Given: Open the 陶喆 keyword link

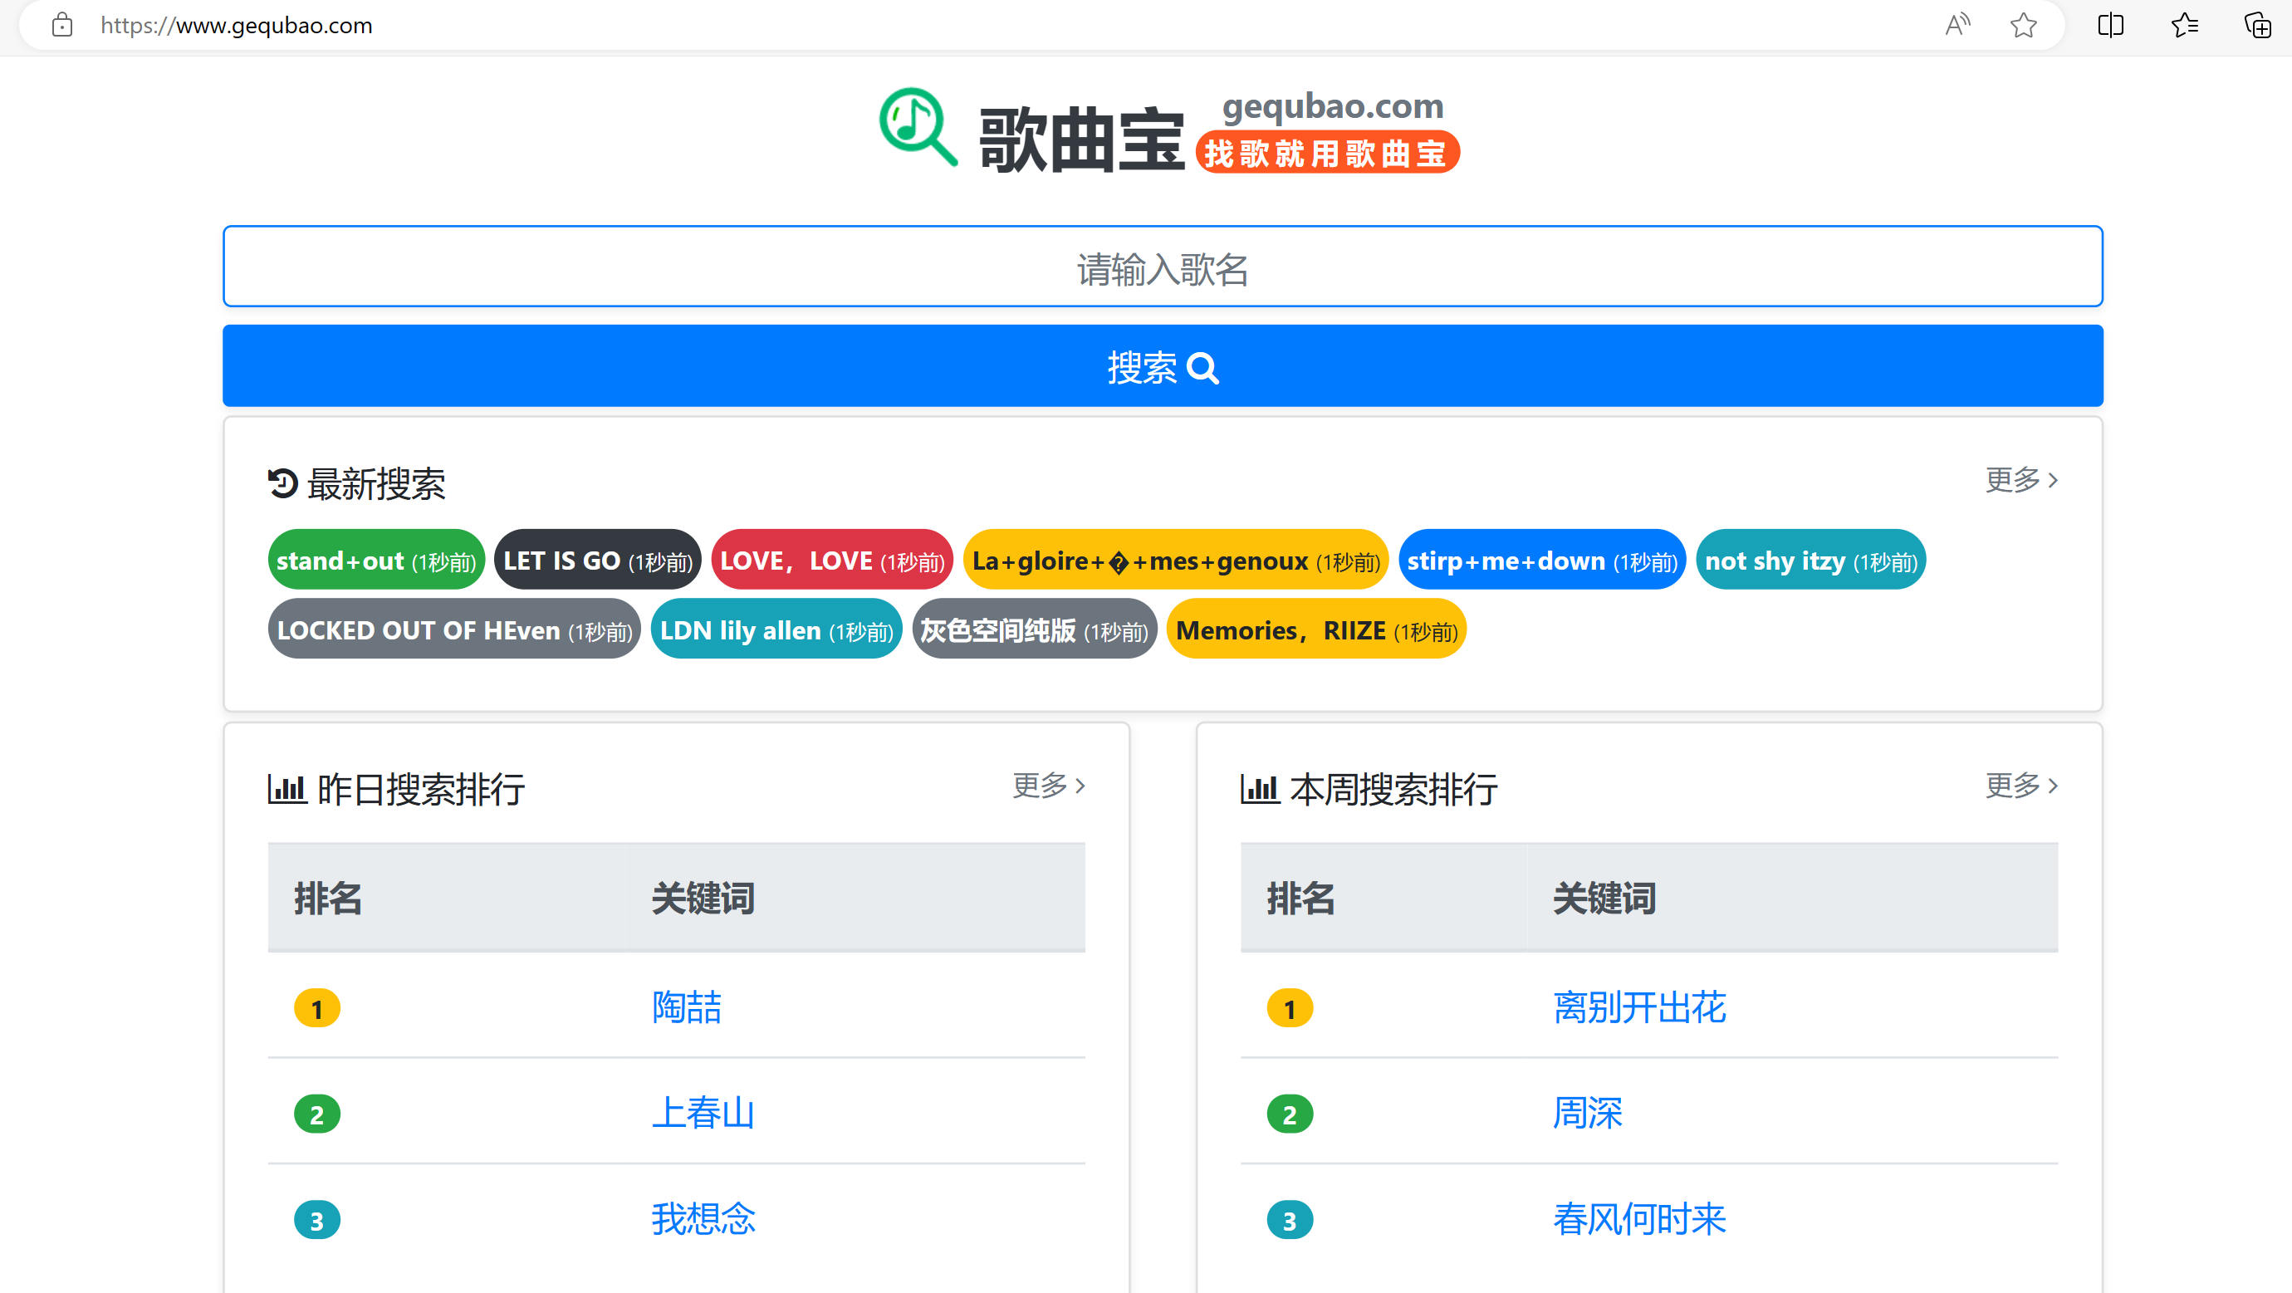Looking at the screenshot, I should point(686,1007).
